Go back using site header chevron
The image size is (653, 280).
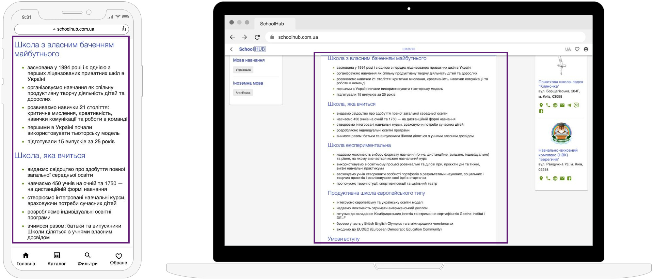coord(231,49)
